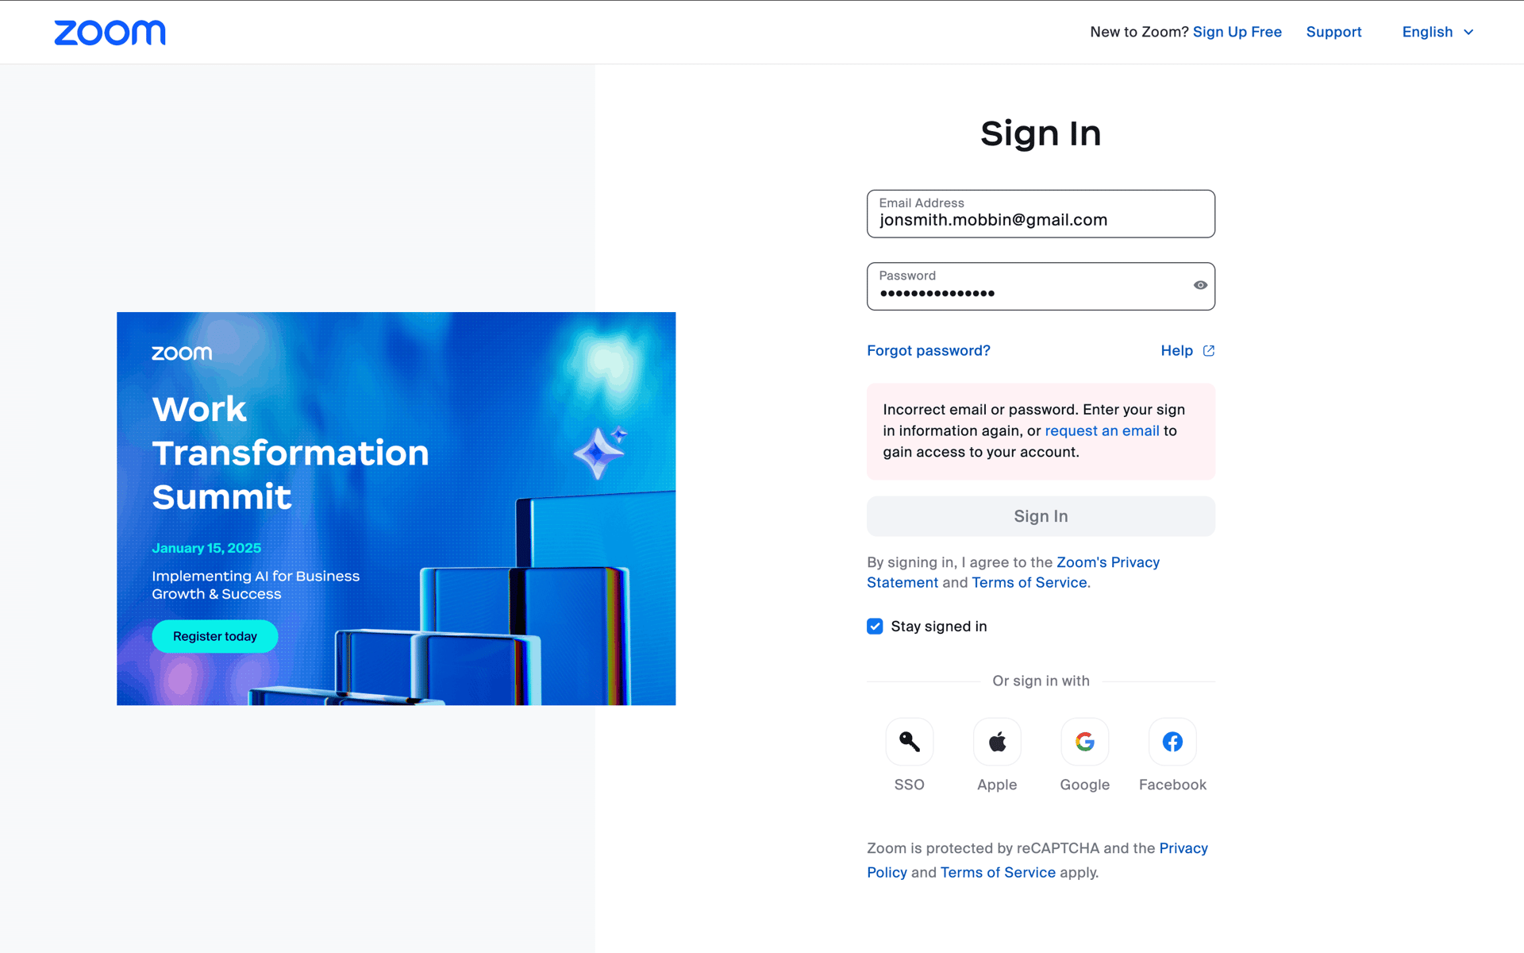Viewport: 1524px width, 953px height.
Task: Open the Sign Up Free link
Action: click(1237, 32)
